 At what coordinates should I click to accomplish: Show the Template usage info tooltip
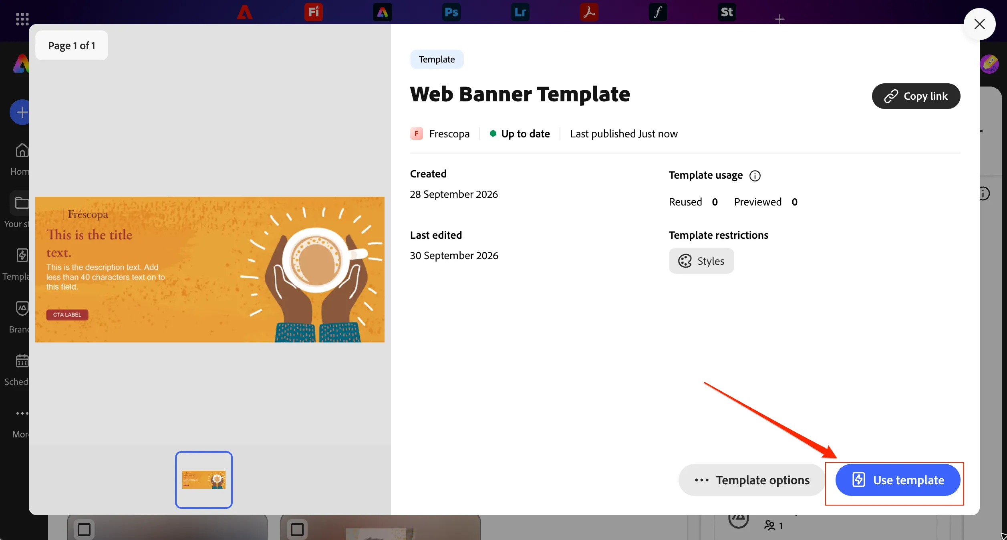(x=755, y=176)
